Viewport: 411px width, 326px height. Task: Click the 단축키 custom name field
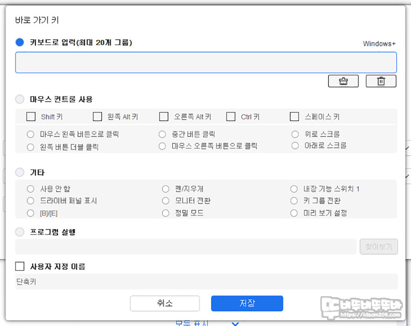pos(206,282)
